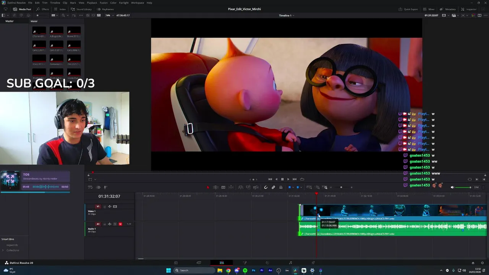The image size is (489, 275).
Task: Open the Timeline menu
Action: (x=55, y=3)
